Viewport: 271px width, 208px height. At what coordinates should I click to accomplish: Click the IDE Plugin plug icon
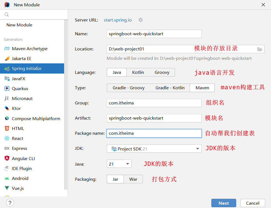point(7,168)
